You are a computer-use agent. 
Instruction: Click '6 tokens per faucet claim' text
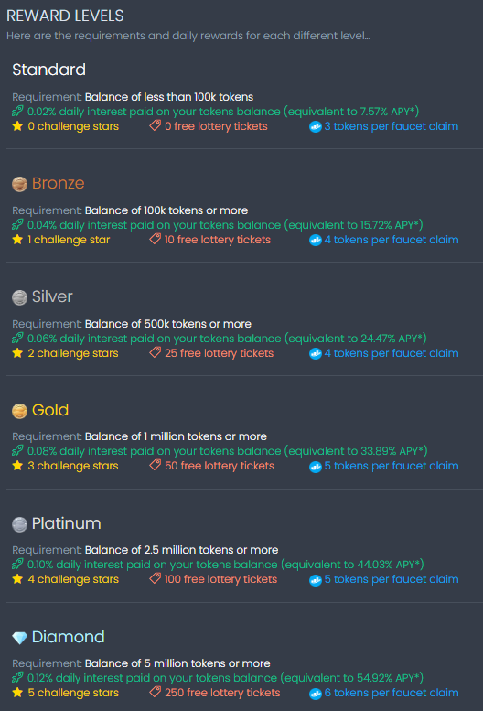[392, 693]
